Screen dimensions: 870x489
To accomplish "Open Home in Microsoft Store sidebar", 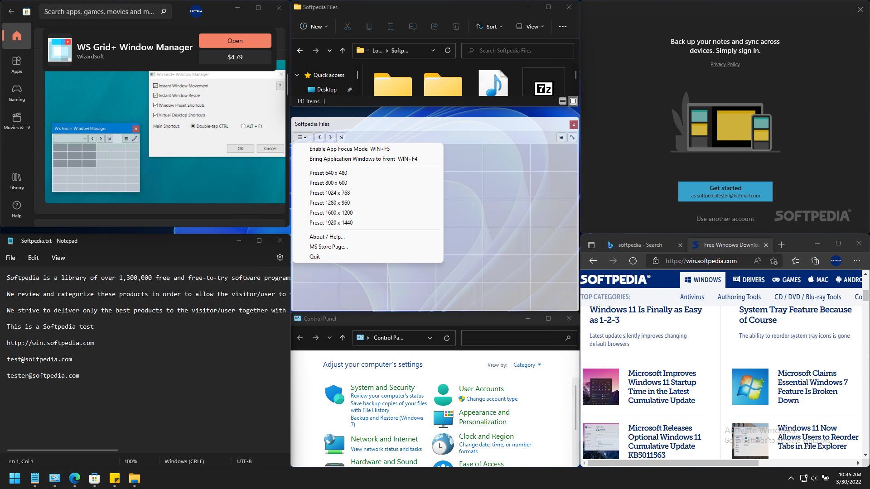I will pos(17,36).
